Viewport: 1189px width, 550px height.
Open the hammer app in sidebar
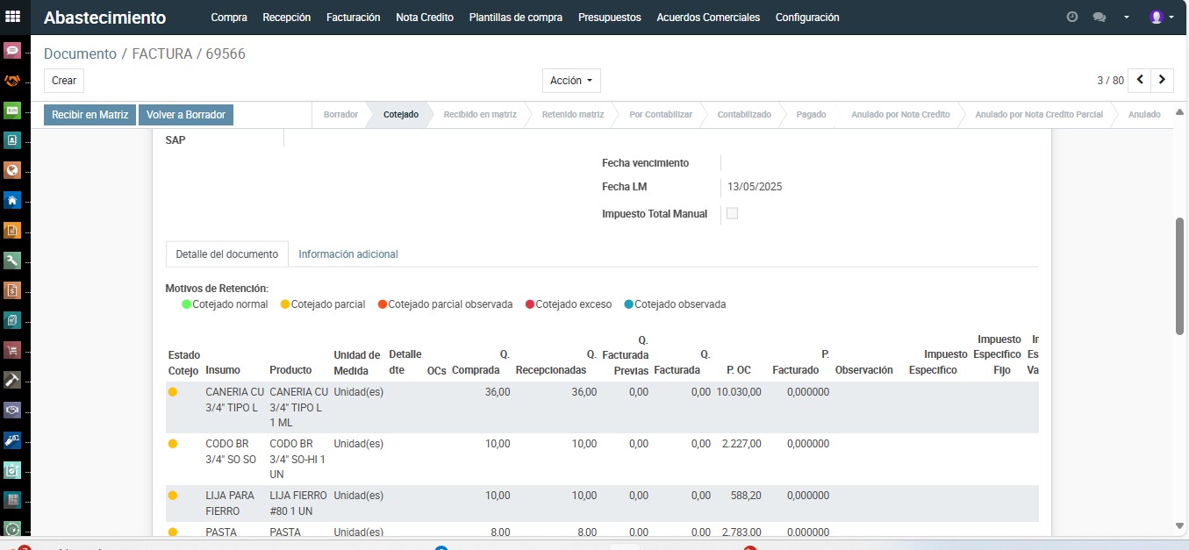tap(12, 380)
